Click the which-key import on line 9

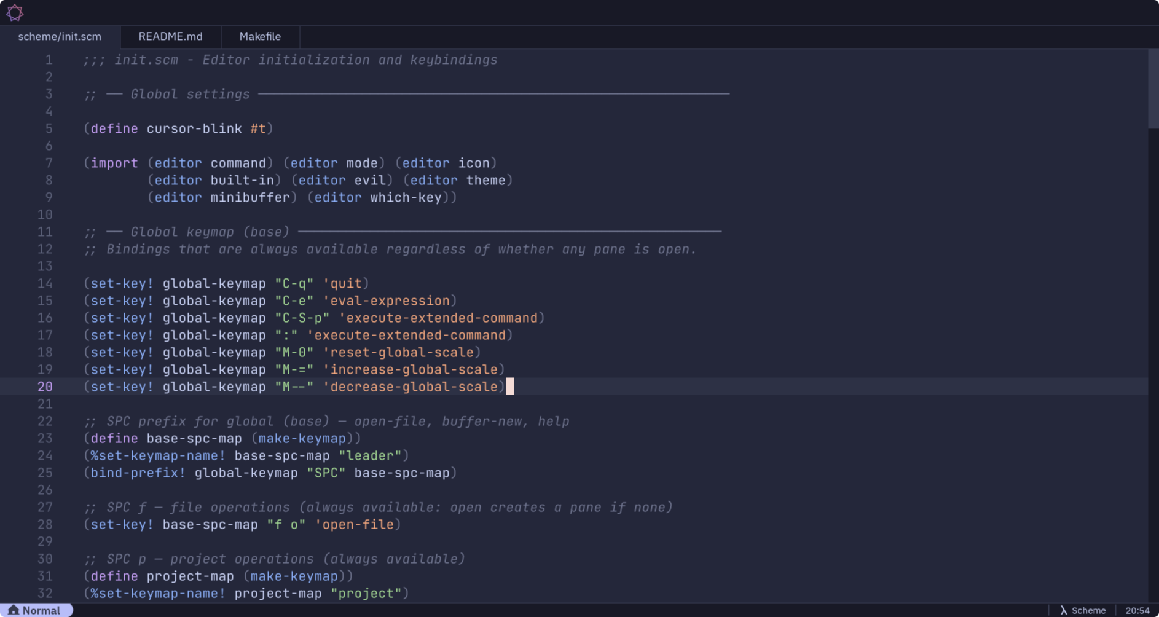click(406, 197)
